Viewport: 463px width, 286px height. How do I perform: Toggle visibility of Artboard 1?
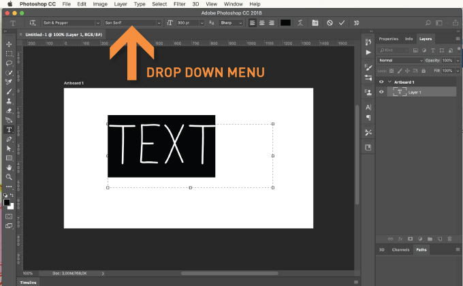[x=381, y=82]
